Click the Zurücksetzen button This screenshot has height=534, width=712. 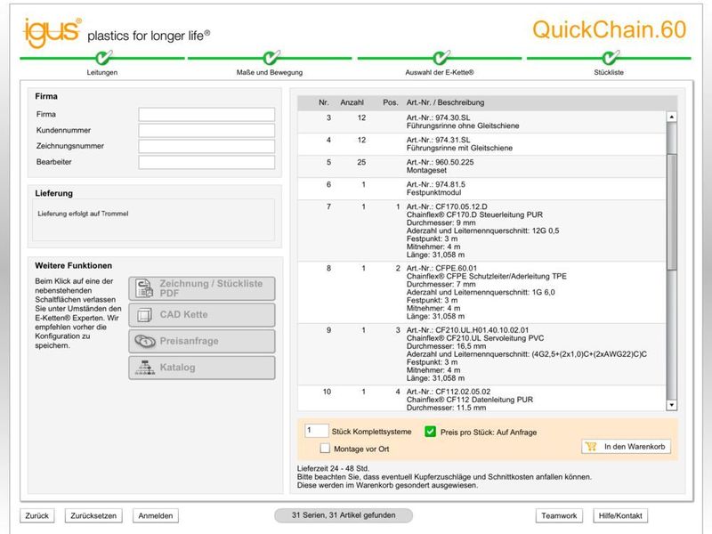click(93, 515)
